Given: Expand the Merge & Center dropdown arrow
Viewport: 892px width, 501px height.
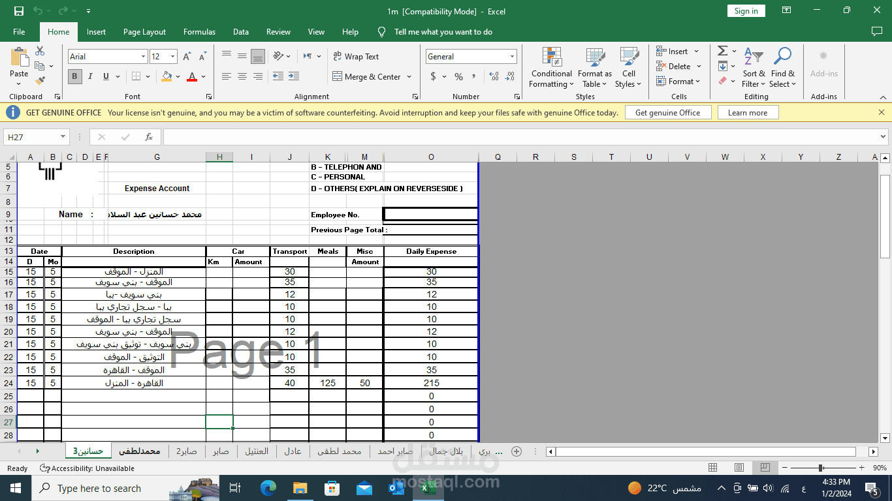Looking at the screenshot, I should (x=409, y=76).
